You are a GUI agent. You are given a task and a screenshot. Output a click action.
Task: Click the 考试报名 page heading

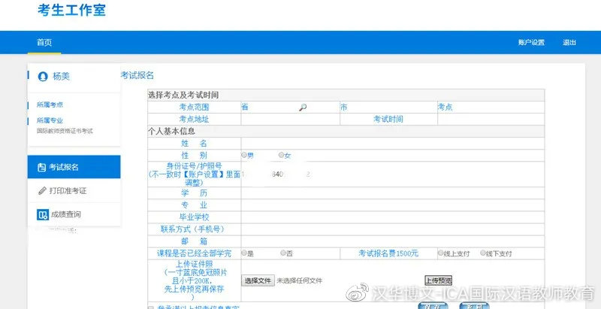coord(137,75)
